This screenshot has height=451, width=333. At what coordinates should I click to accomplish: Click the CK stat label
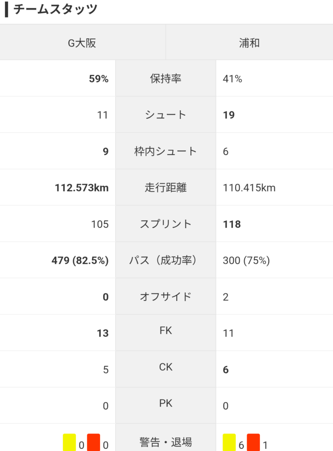tap(166, 367)
